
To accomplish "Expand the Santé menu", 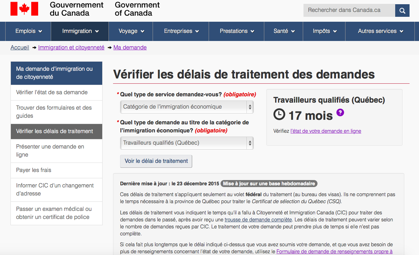I will tap(284, 31).
